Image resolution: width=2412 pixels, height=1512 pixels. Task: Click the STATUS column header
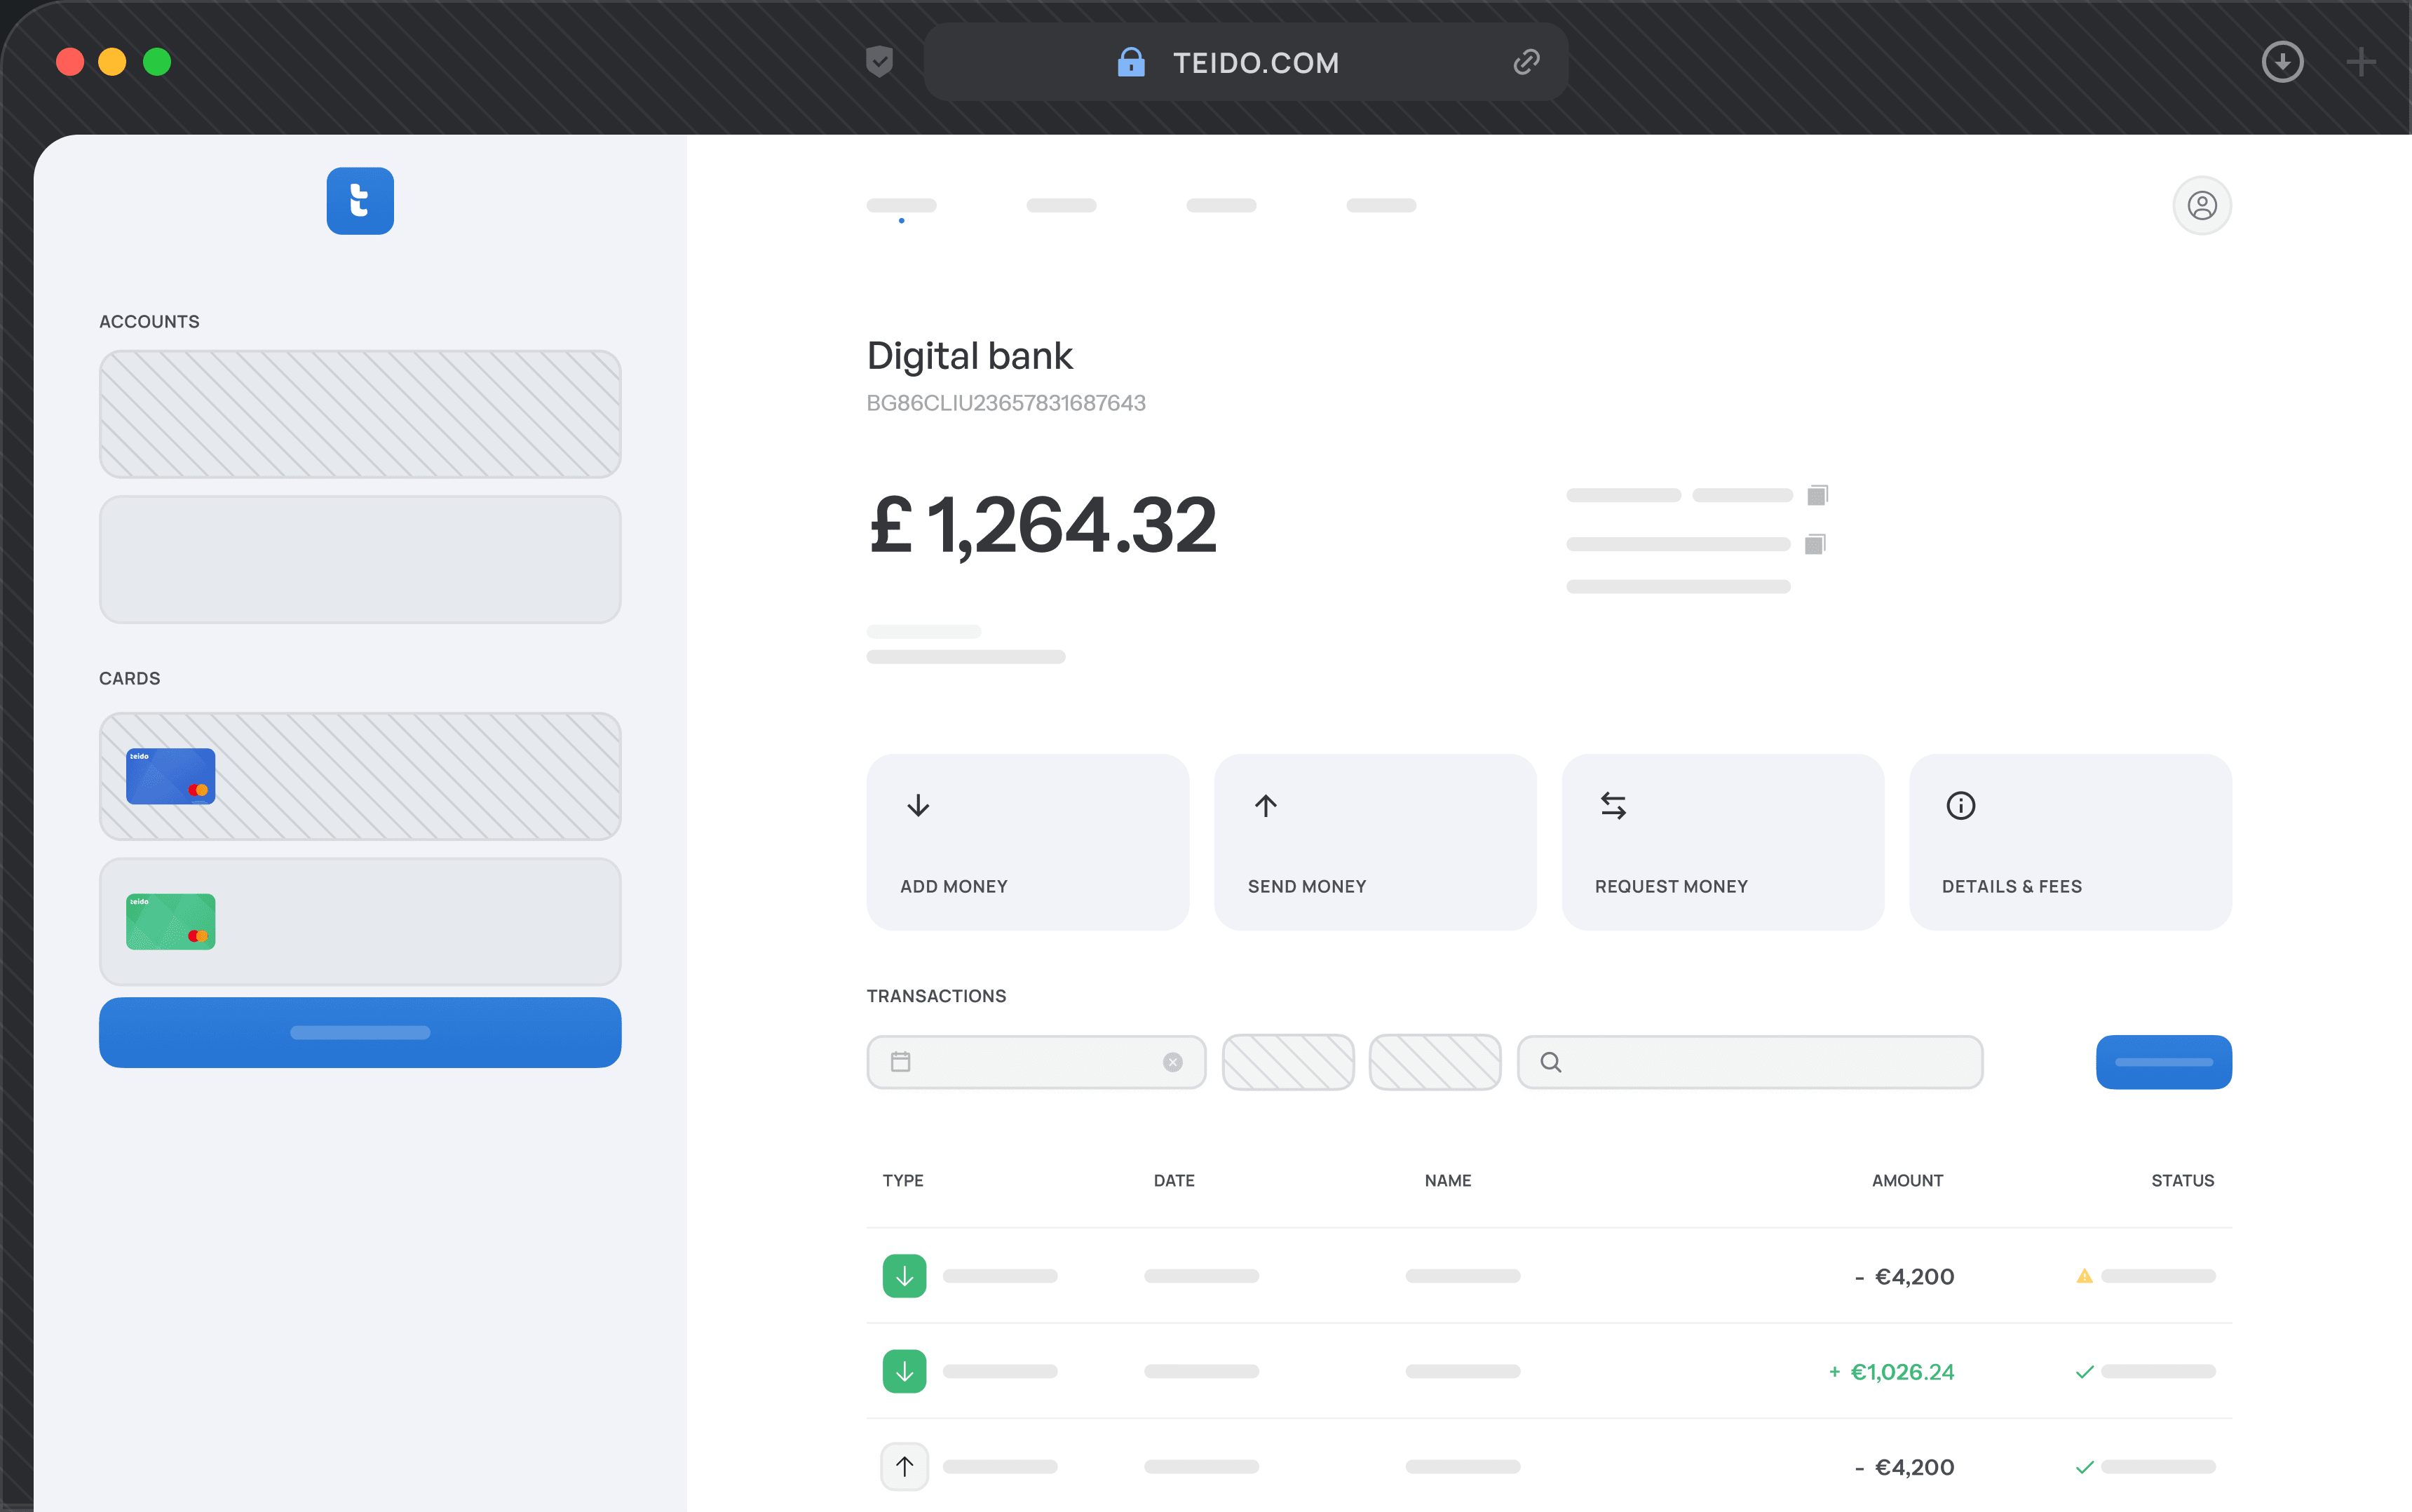pos(2182,1180)
